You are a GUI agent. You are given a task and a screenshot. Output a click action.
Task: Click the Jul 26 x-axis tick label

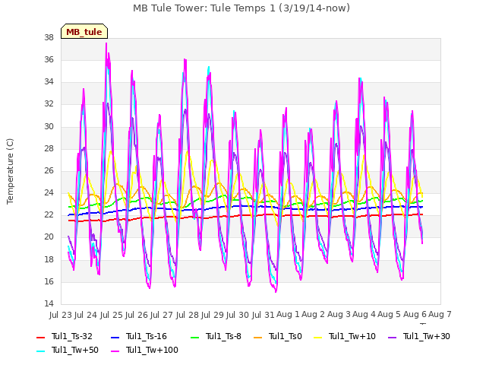point(137,315)
